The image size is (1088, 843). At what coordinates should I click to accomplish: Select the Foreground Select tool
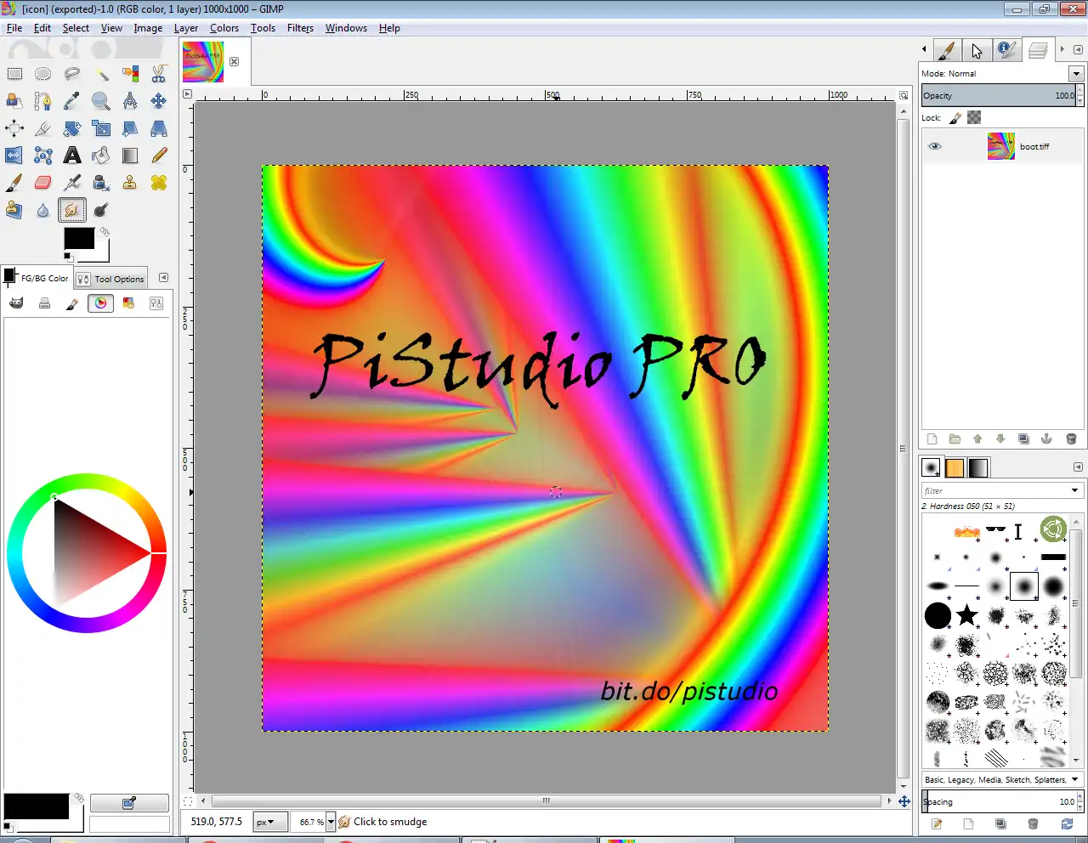[14, 101]
